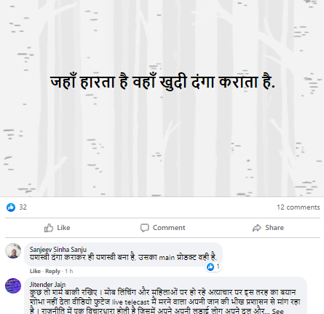
Task: Like the post using the Like label
Action: tap(63, 228)
